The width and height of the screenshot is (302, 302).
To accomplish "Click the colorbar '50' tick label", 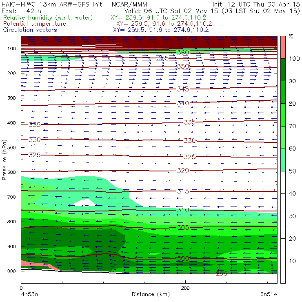I will (292, 171).
